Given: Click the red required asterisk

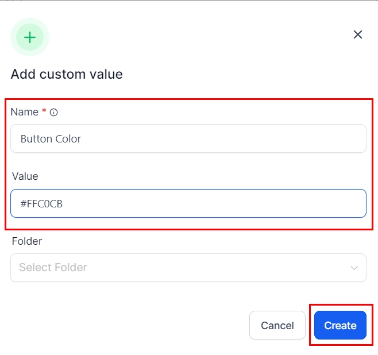Looking at the screenshot, I should point(44,111).
